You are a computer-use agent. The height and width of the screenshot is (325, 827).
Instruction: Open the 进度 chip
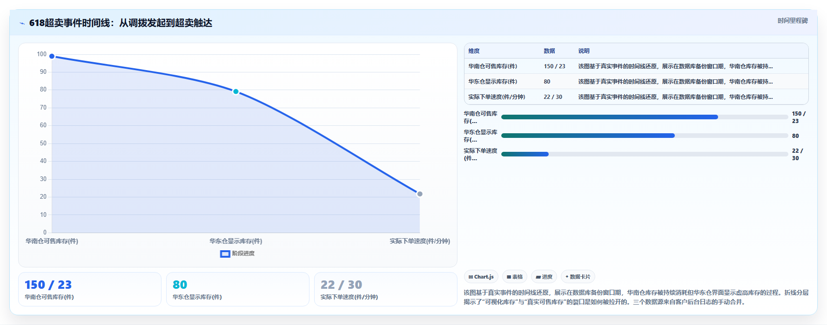tap(544, 277)
